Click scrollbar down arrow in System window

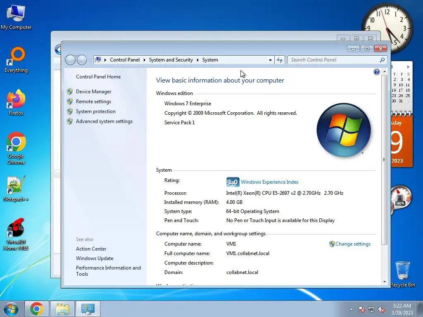coord(385,282)
